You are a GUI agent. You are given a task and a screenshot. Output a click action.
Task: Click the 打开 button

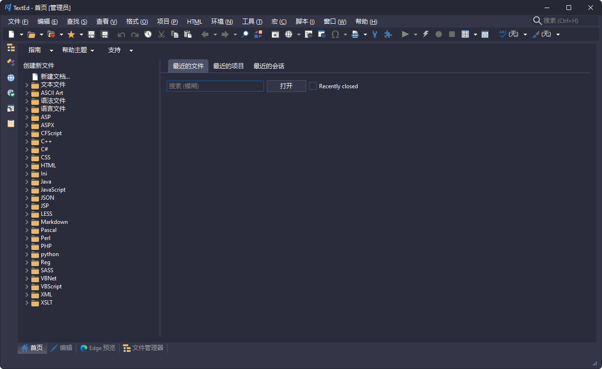click(x=286, y=86)
